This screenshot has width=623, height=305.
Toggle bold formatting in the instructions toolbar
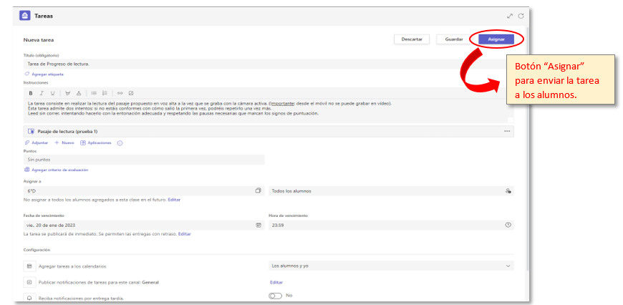pyautogui.click(x=30, y=93)
